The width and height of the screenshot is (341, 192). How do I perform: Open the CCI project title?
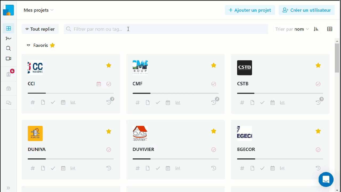(x=31, y=84)
